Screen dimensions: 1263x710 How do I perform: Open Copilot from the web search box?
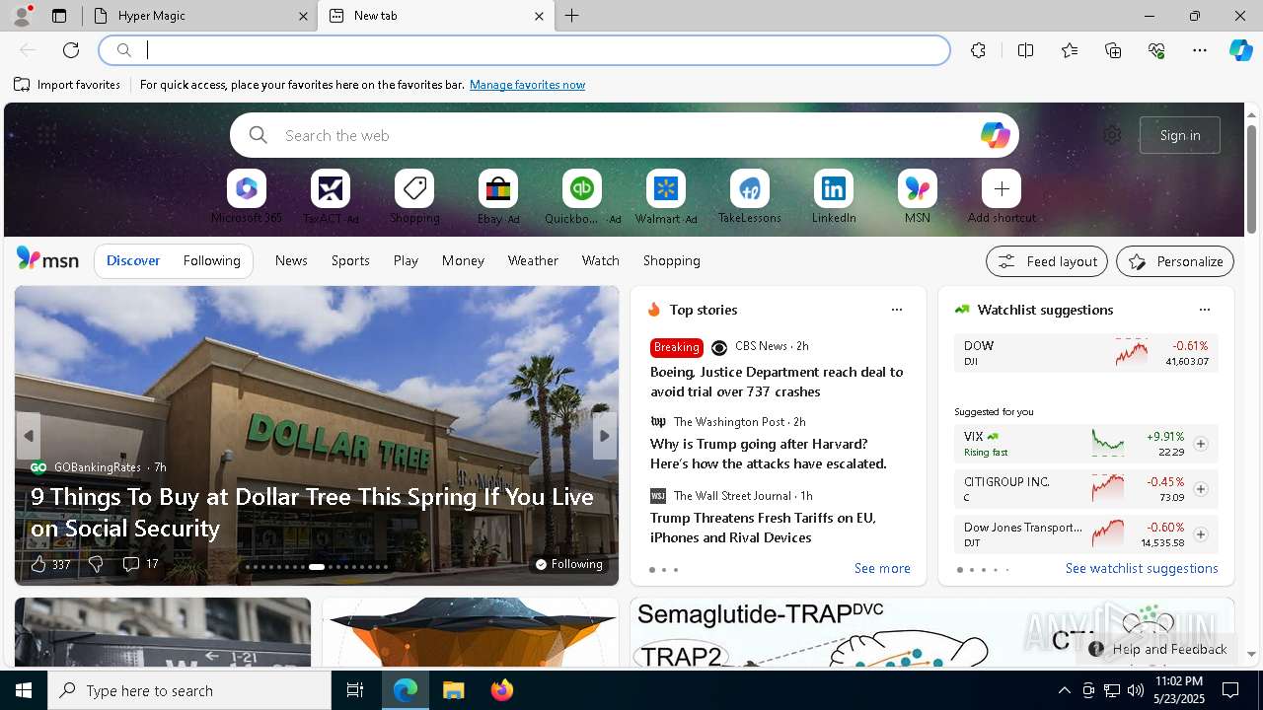pyautogui.click(x=995, y=135)
